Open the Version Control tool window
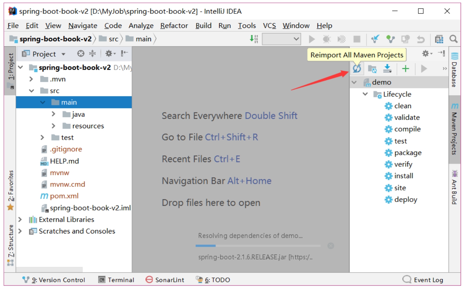The image size is (467, 291). (54, 280)
